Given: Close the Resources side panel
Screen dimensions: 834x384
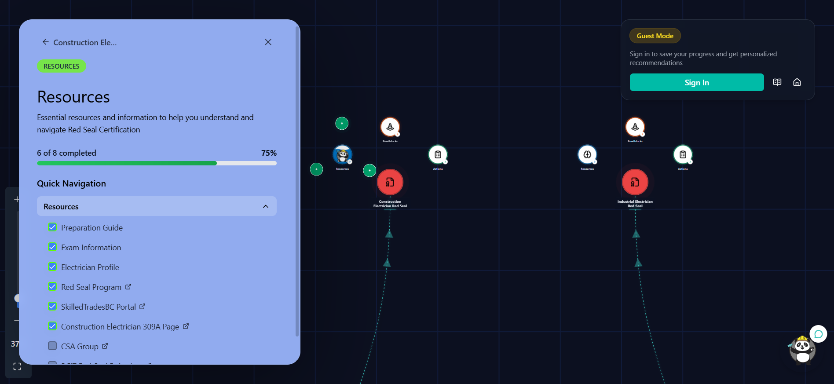Looking at the screenshot, I should [268, 42].
